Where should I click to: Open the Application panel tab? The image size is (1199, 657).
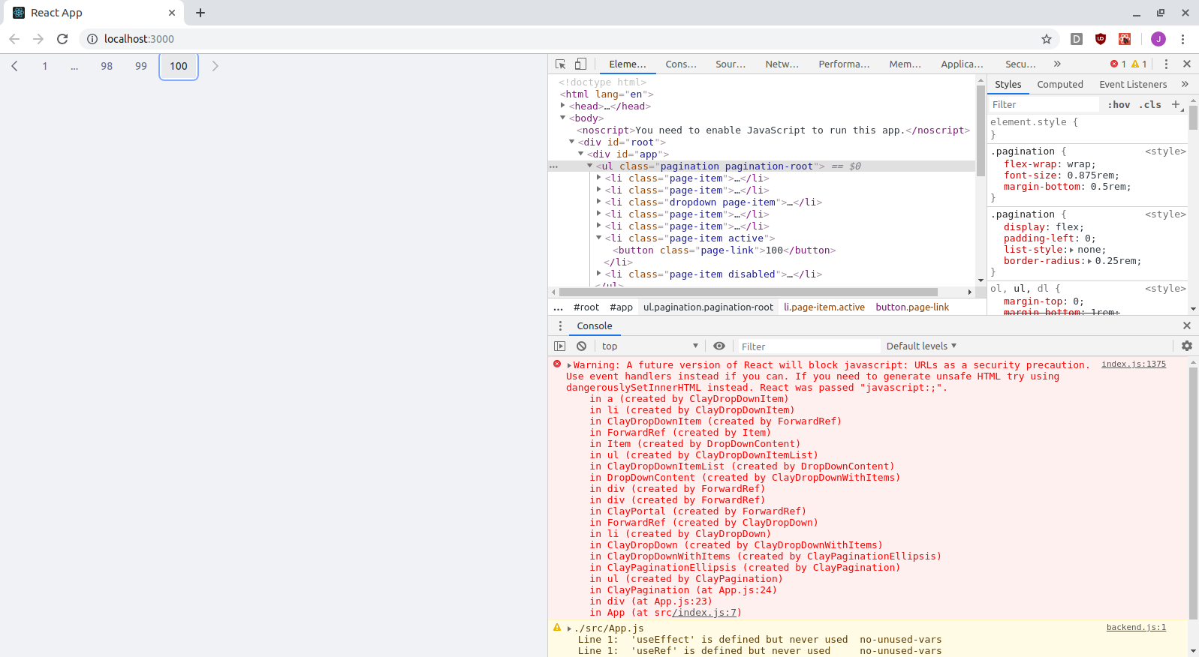click(962, 64)
